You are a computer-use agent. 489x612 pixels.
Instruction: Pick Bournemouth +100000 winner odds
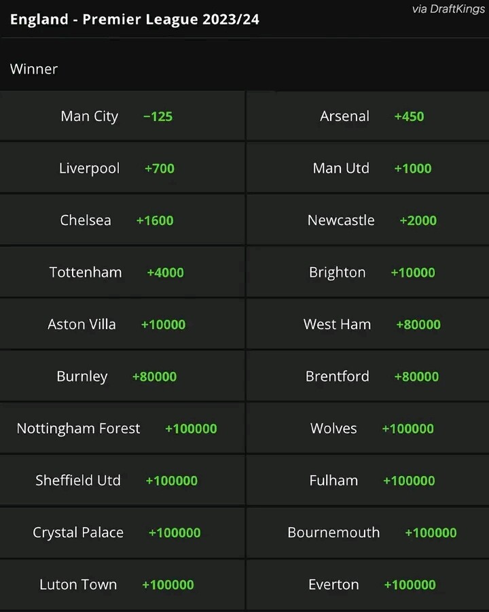367,532
